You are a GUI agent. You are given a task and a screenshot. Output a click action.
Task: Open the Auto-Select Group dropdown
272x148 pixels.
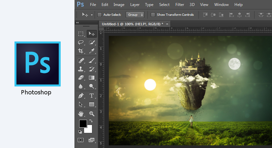pos(135,15)
